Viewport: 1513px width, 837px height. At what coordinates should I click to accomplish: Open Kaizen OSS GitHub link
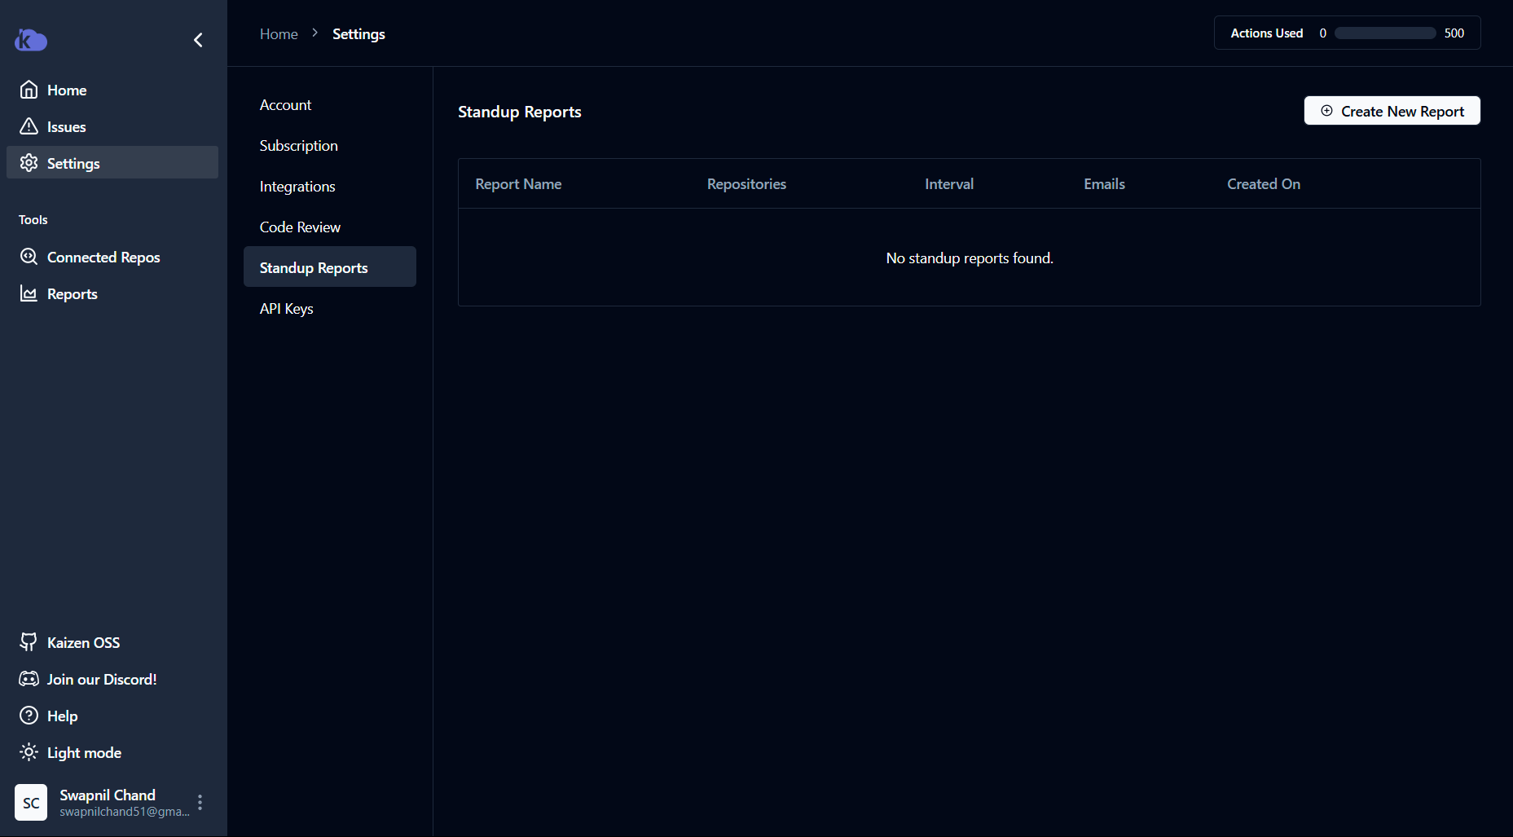29,642
